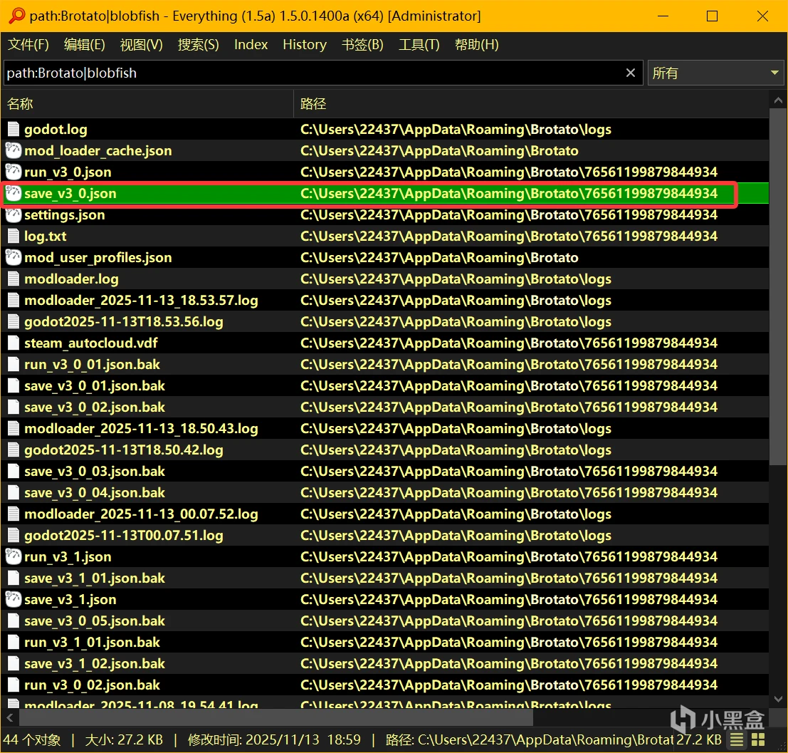The width and height of the screenshot is (788, 753).
Task: Click the file icon of run_v3_1_01.json.bak
Action: point(14,643)
